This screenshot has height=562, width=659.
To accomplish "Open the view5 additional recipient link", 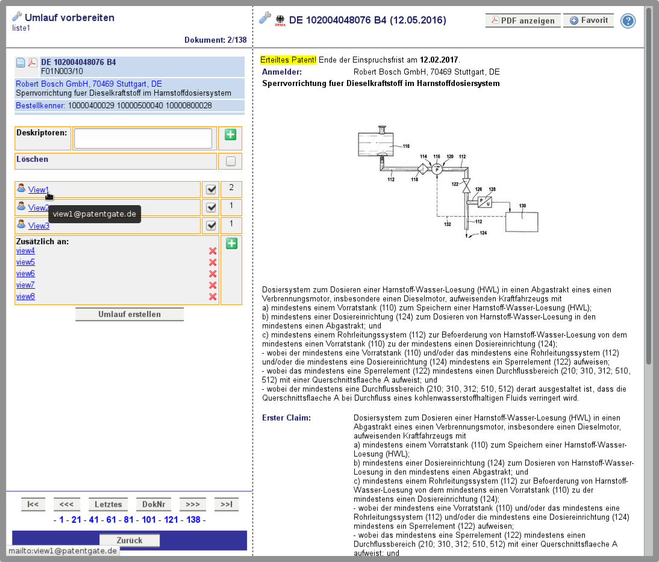I will coord(25,262).
